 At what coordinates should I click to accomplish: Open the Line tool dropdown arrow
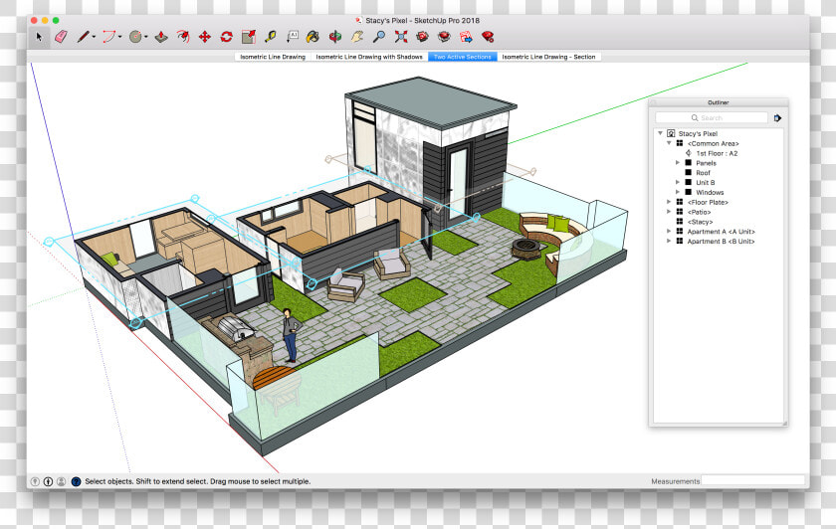coord(94,38)
